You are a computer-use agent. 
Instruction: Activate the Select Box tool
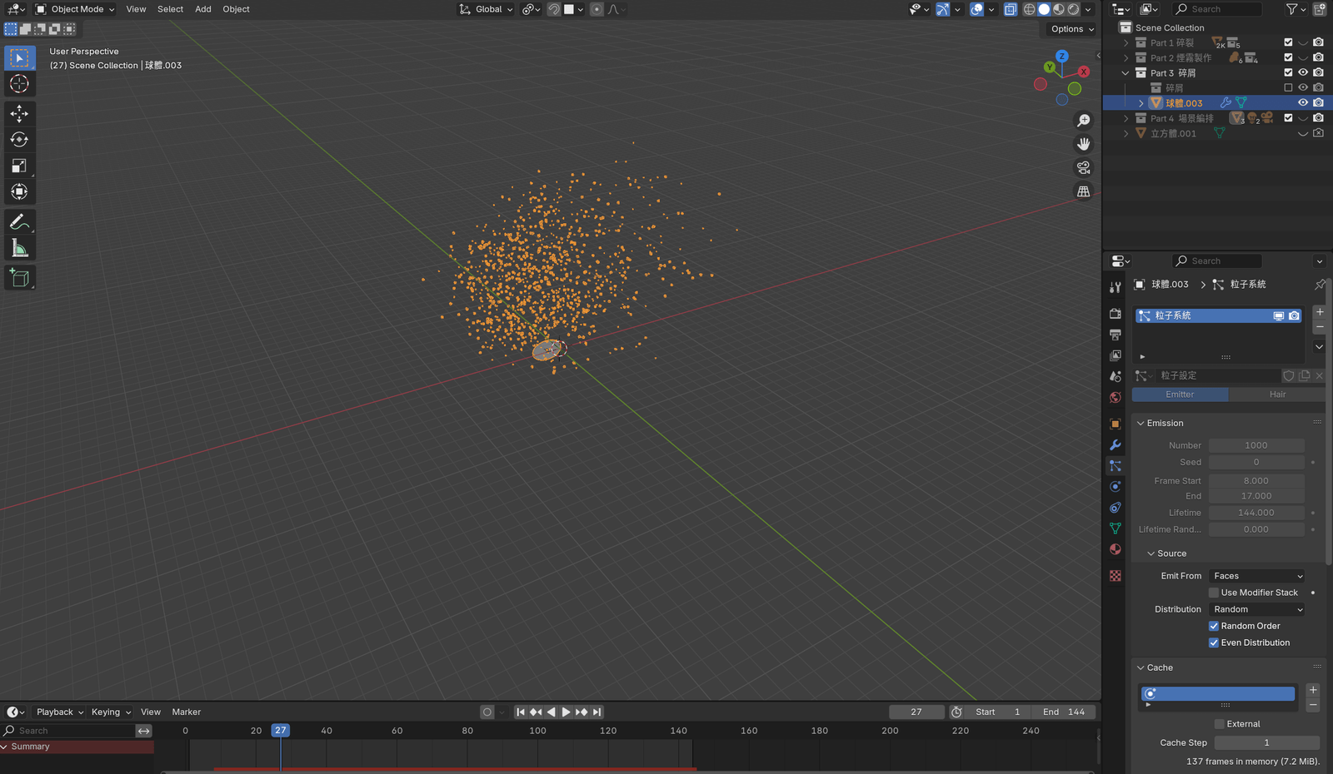tap(19, 57)
